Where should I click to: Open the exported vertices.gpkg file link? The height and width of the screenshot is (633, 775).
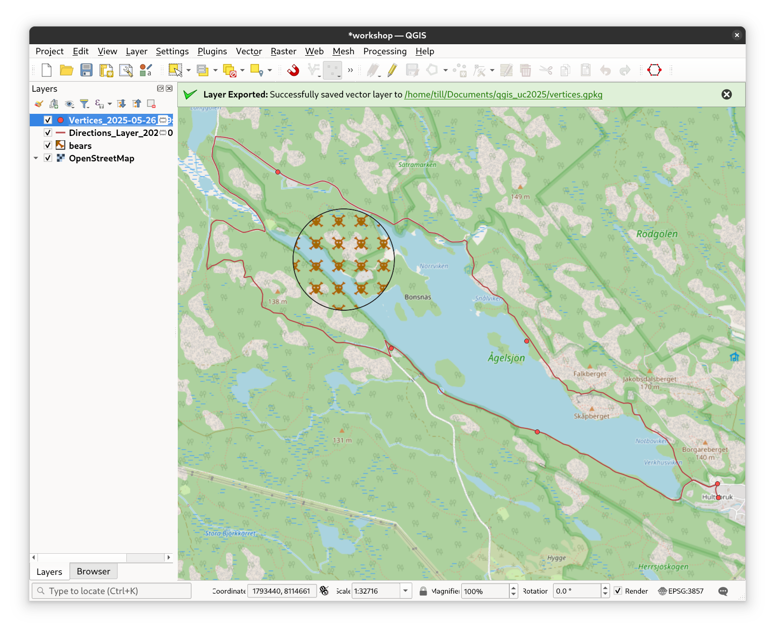point(503,95)
